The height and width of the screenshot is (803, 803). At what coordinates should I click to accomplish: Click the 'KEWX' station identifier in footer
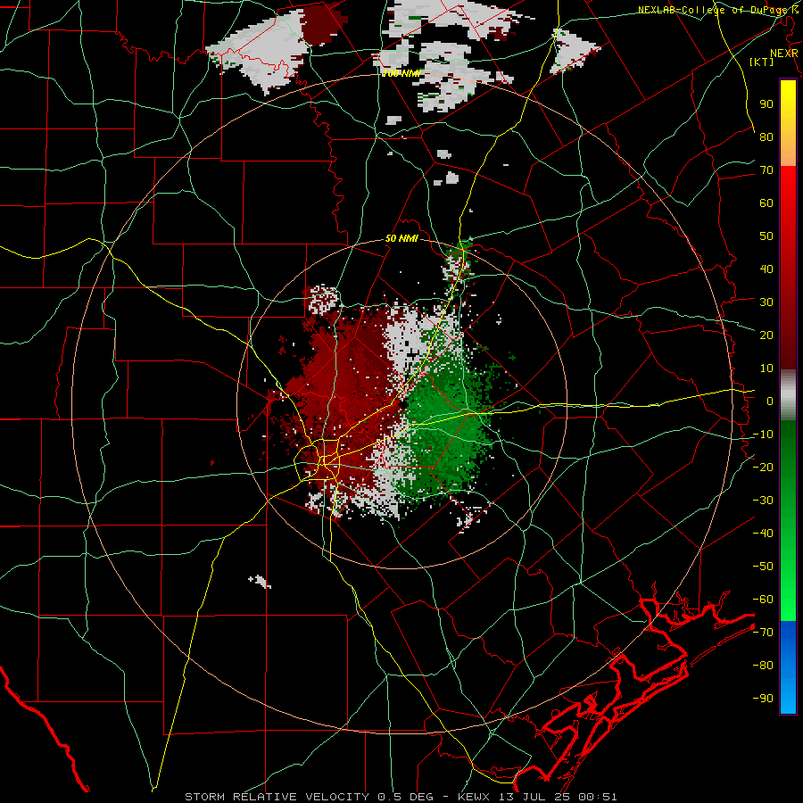[475, 797]
